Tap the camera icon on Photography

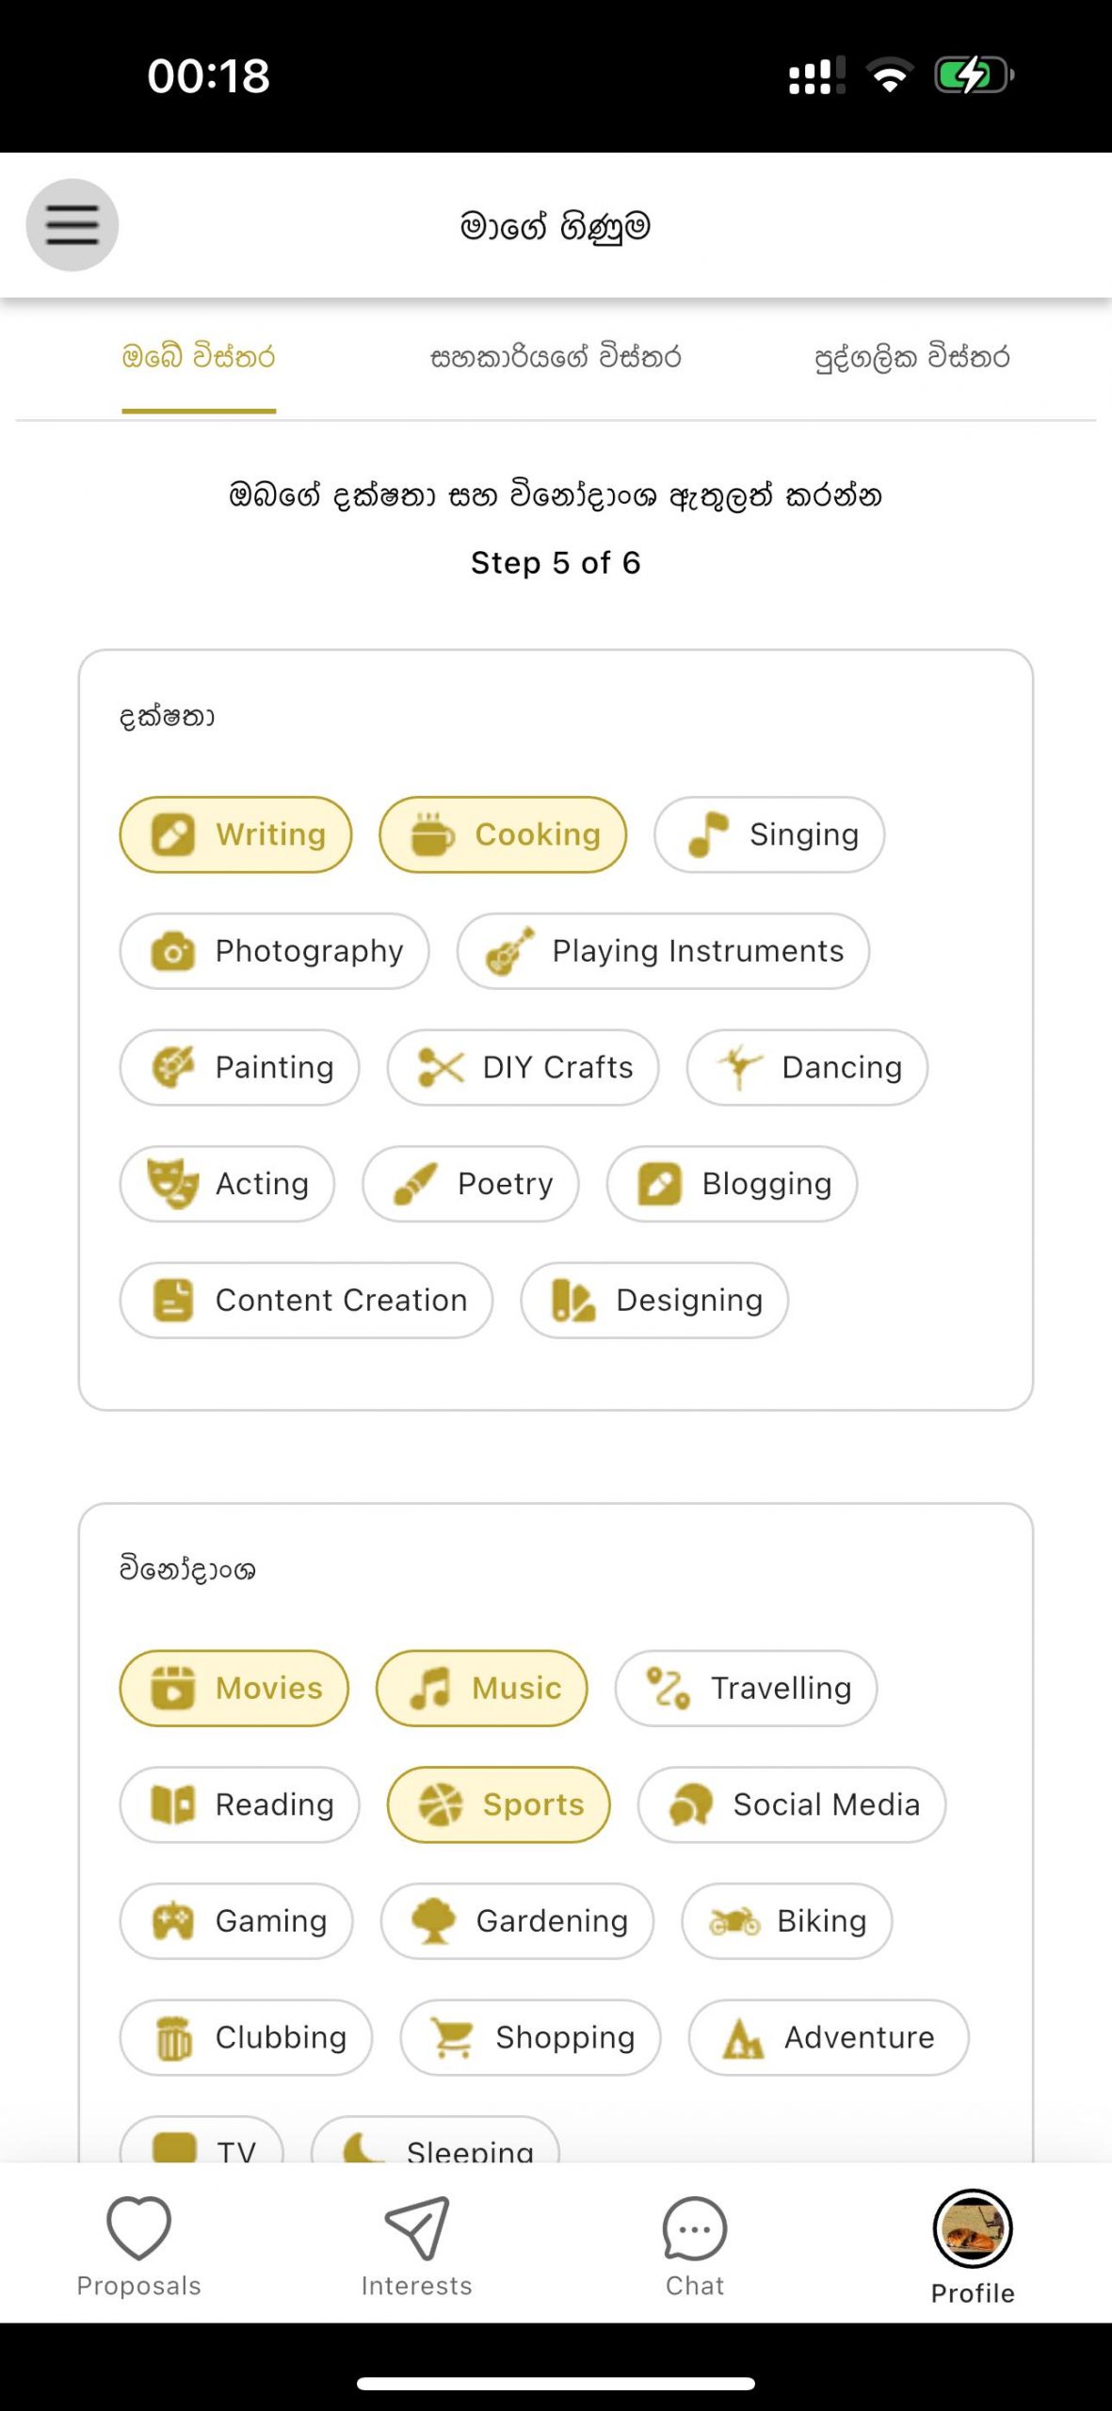[x=172, y=951]
